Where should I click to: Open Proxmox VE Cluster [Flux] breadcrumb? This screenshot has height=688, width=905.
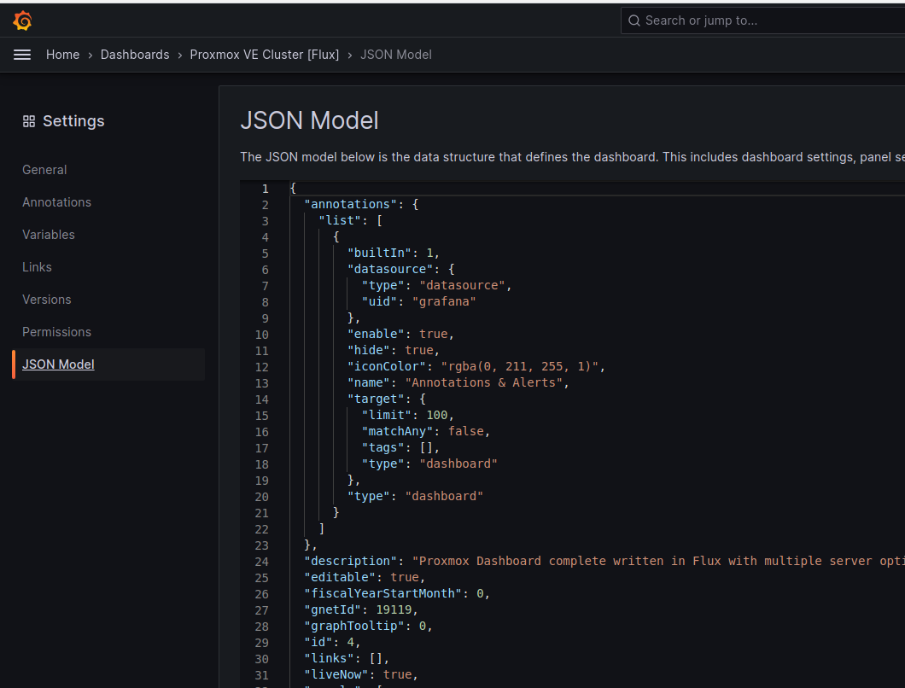point(265,55)
